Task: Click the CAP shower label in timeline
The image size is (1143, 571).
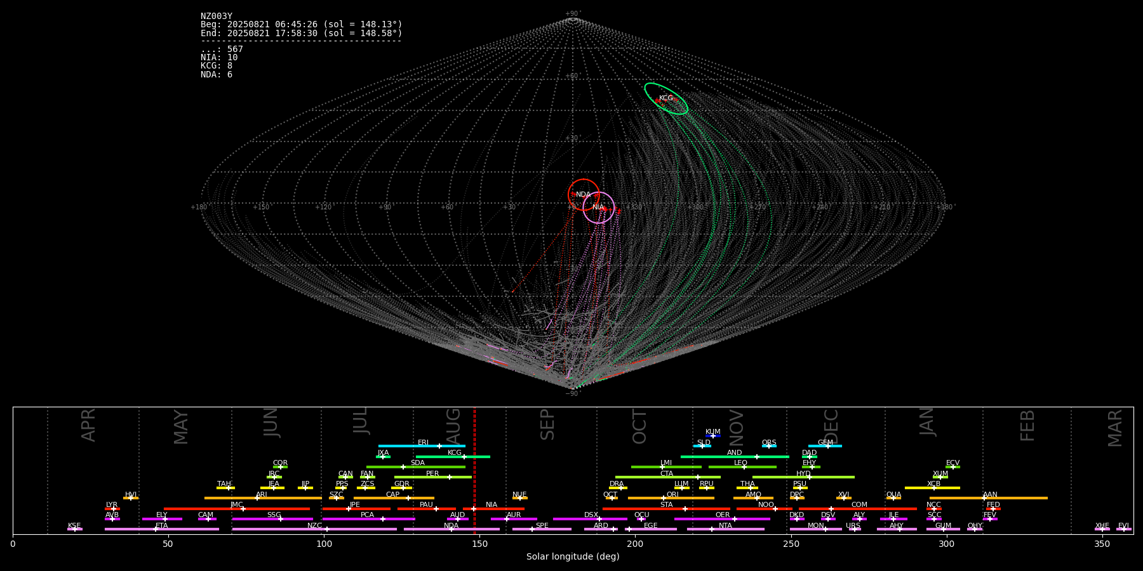Action: click(393, 495)
